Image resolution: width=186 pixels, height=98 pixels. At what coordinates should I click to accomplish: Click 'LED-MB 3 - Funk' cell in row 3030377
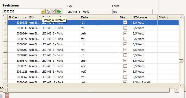tap(61, 39)
